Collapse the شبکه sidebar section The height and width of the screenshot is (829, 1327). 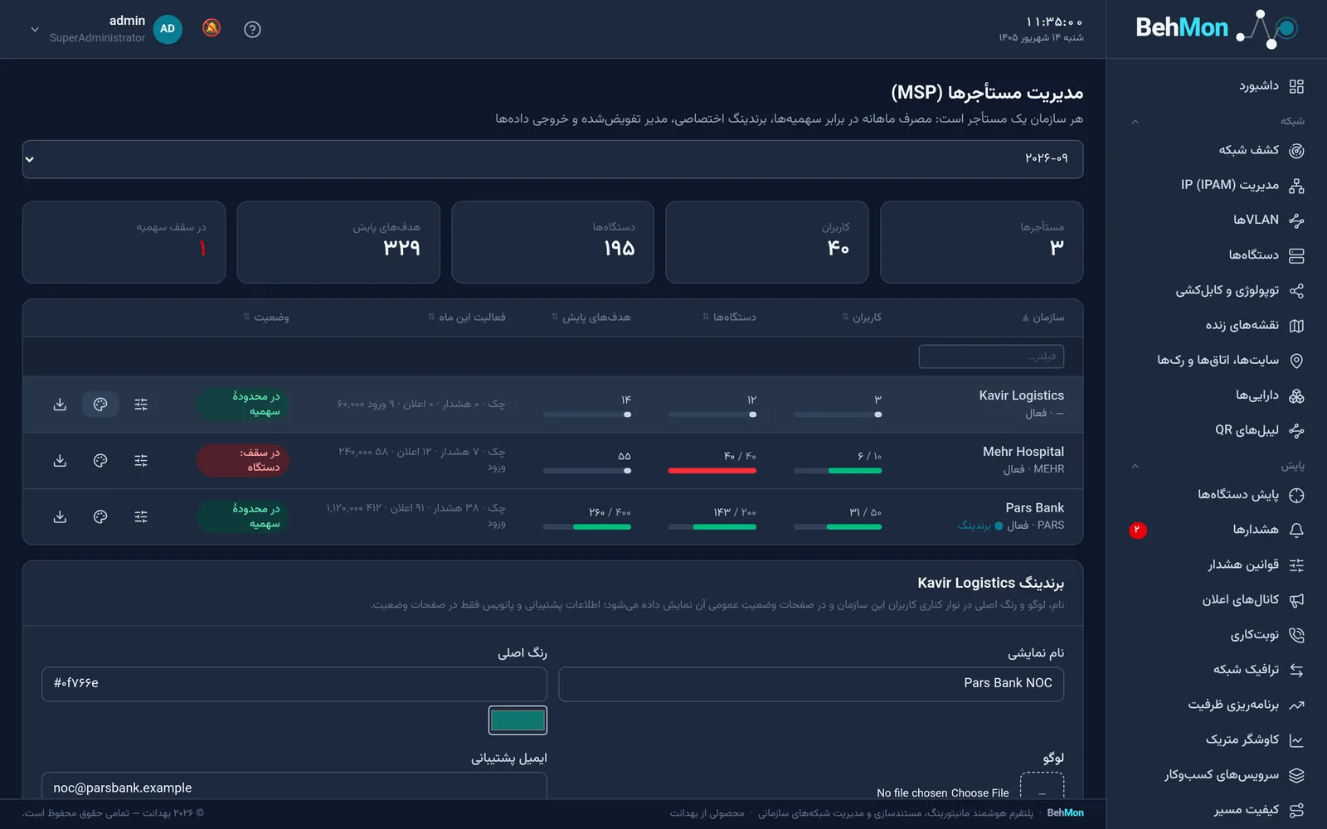[x=1135, y=122]
